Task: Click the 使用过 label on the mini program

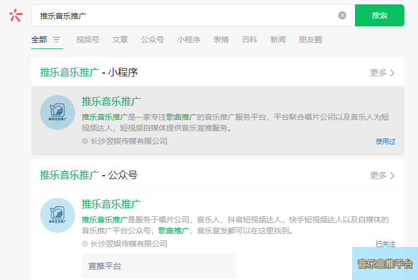Action: coord(386,141)
